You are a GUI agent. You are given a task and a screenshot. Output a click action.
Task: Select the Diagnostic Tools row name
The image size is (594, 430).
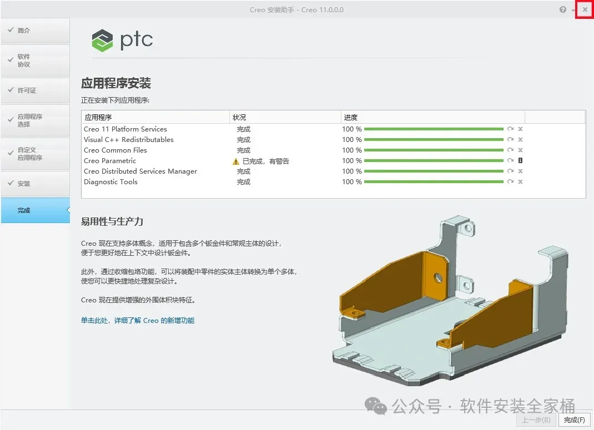110,181
